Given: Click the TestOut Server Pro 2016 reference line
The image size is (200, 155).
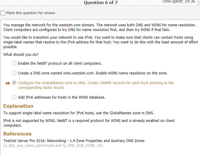Looking at the screenshot, I should click(74, 141).
